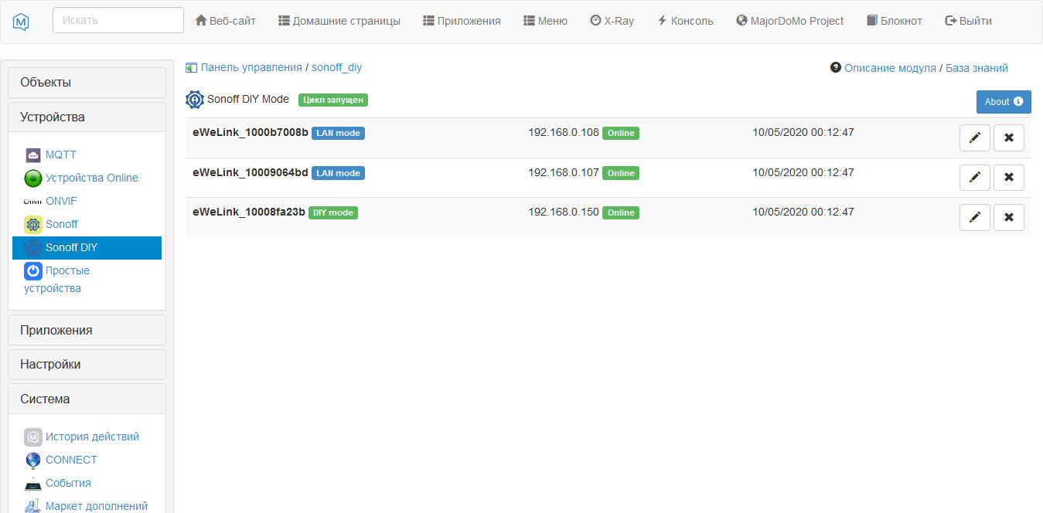Click LAN mode badge of eWeLink_1000b7008b

click(x=338, y=133)
